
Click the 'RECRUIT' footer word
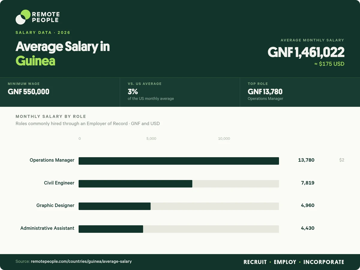pyautogui.click(x=255, y=262)
